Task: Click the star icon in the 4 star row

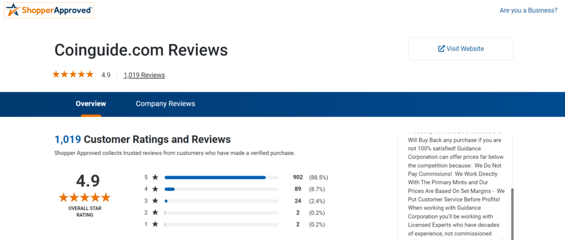Action: point(155,189)
